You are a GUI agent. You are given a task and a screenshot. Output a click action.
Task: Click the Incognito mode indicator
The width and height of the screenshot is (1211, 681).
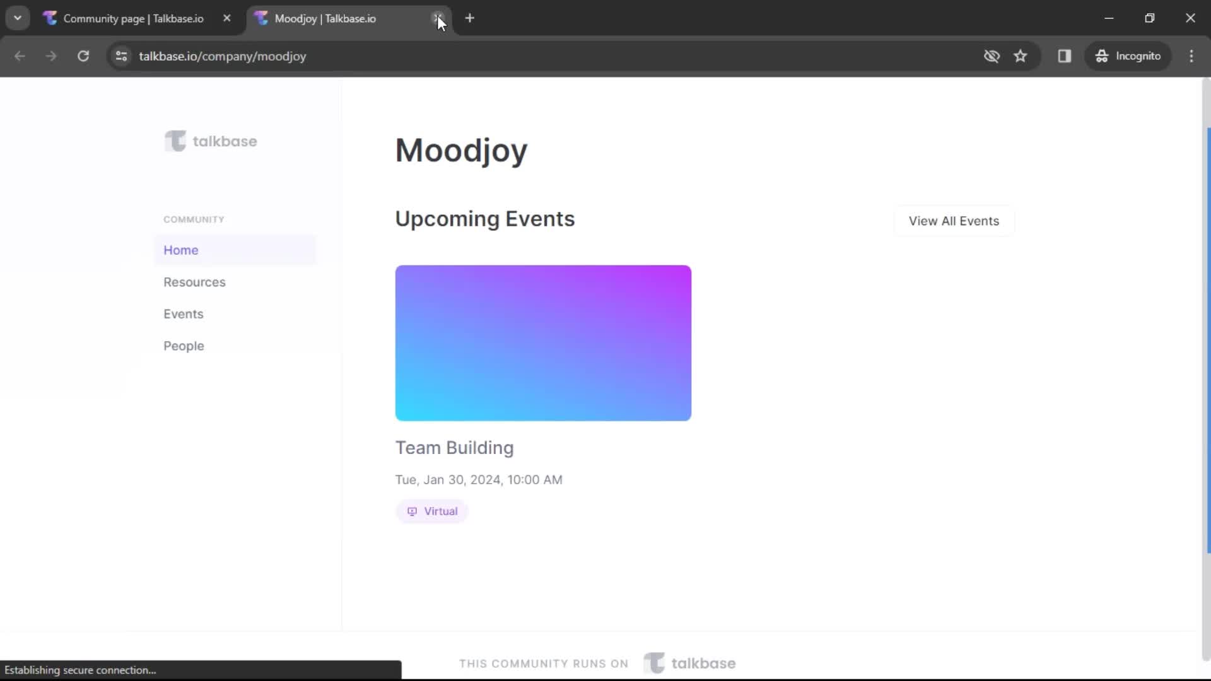tap(1128, 56)
